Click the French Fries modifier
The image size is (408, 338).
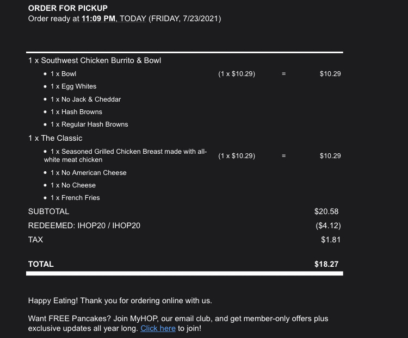tap(75, 198)
